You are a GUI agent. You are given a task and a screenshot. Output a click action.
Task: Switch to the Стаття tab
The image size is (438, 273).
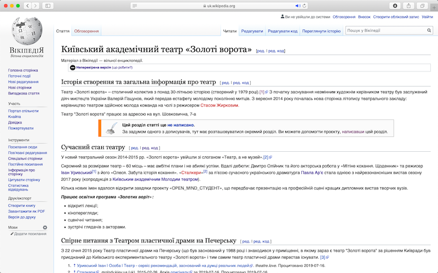coord(62,31)
